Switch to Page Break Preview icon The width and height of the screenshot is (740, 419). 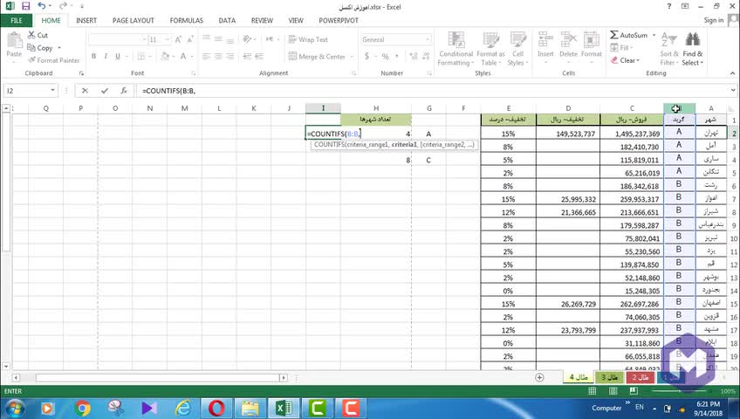(x=634, y=391)
